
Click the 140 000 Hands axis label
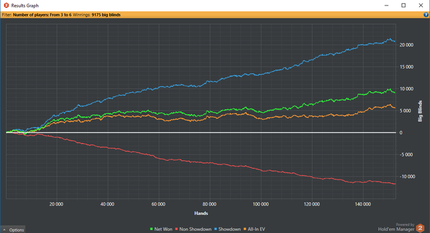[362, 204]
